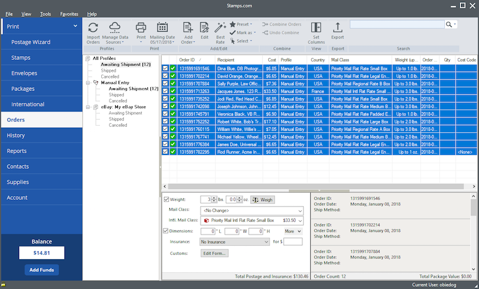Click the Import Orders refresh icon

[93, 28]
